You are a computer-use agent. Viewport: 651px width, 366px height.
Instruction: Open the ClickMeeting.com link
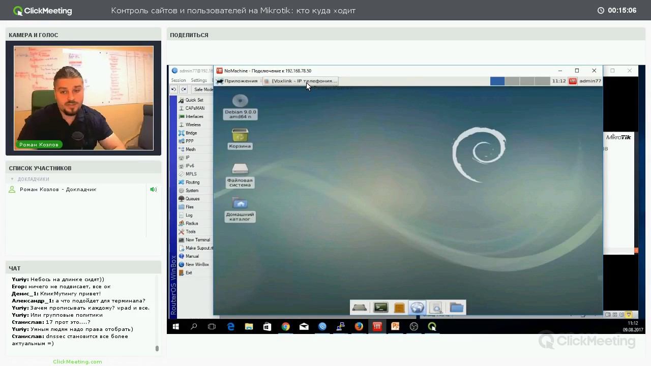(77, 361)
